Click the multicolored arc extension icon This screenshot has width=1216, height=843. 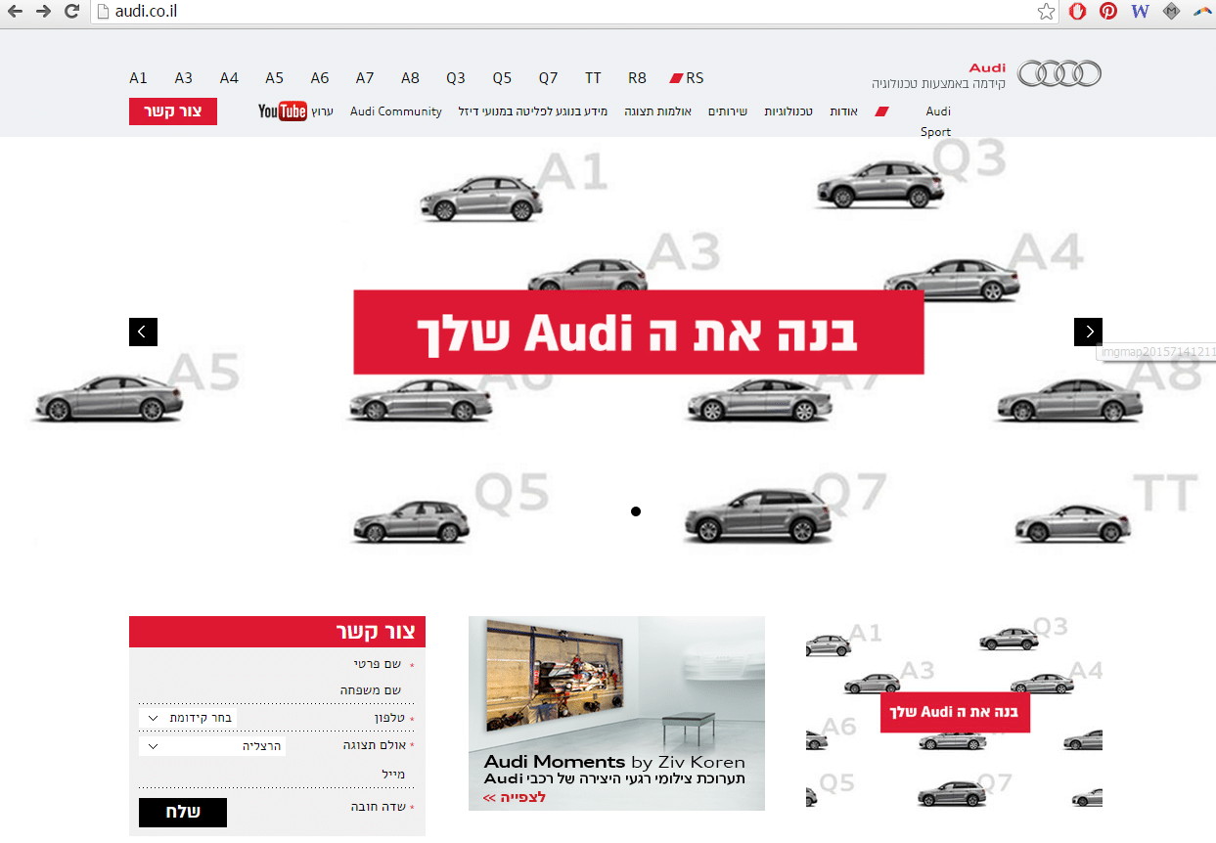pyautogui.click(x=1201, y=12)
